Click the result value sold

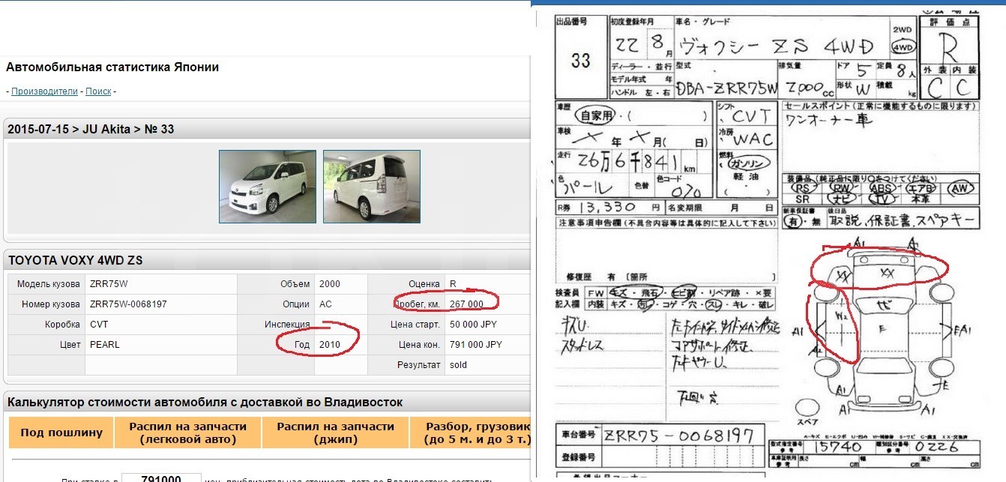(x=458, y=365)
